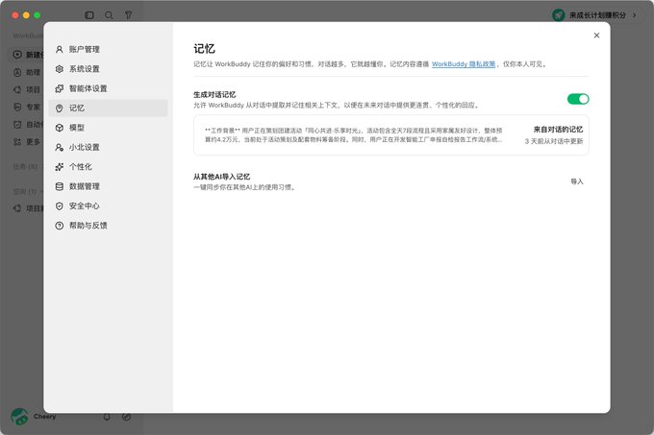Click the WorkBuddy 隐私政策 link
Viewport: 654px width, 435px height.
tap(464, 64)
